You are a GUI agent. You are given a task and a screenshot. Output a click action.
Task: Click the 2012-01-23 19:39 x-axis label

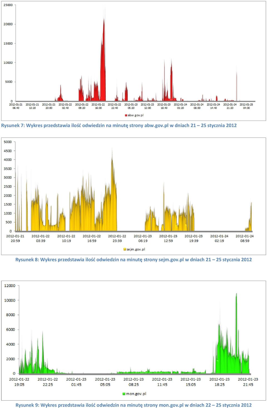[x=194, y=238]
